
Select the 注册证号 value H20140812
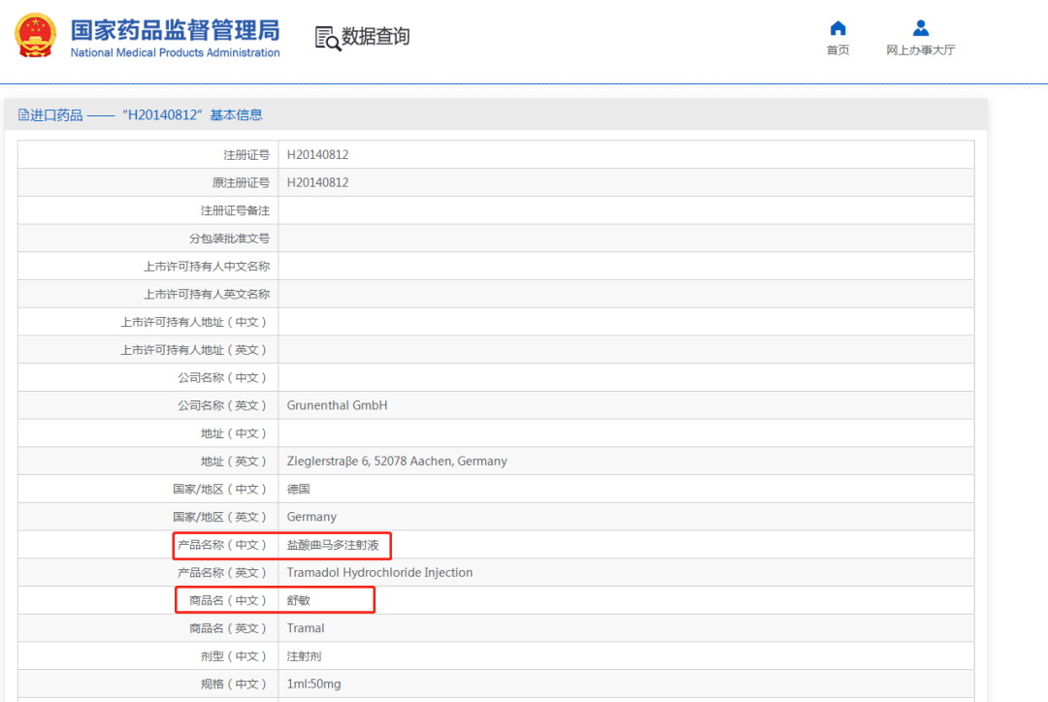[x=317, y=155]
